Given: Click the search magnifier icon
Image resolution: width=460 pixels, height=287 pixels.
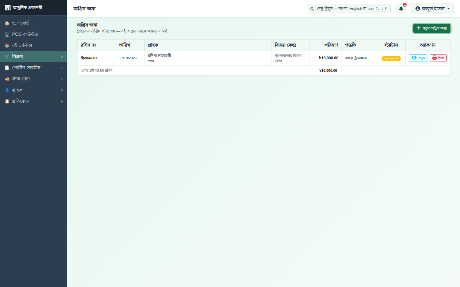Looking at the screenshot, I should [312, 9].
